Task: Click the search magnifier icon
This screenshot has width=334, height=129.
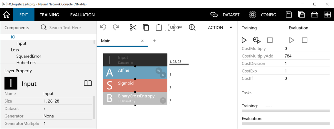Action: click(44, 27)
